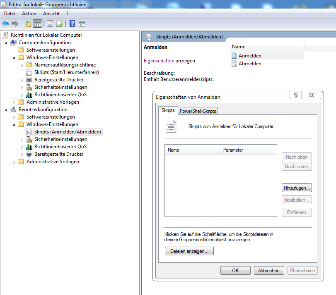The image size is (336, 295).
Task: Select Skripts (Start/Herunterfahren) tree item
Action: pos(66,72)
